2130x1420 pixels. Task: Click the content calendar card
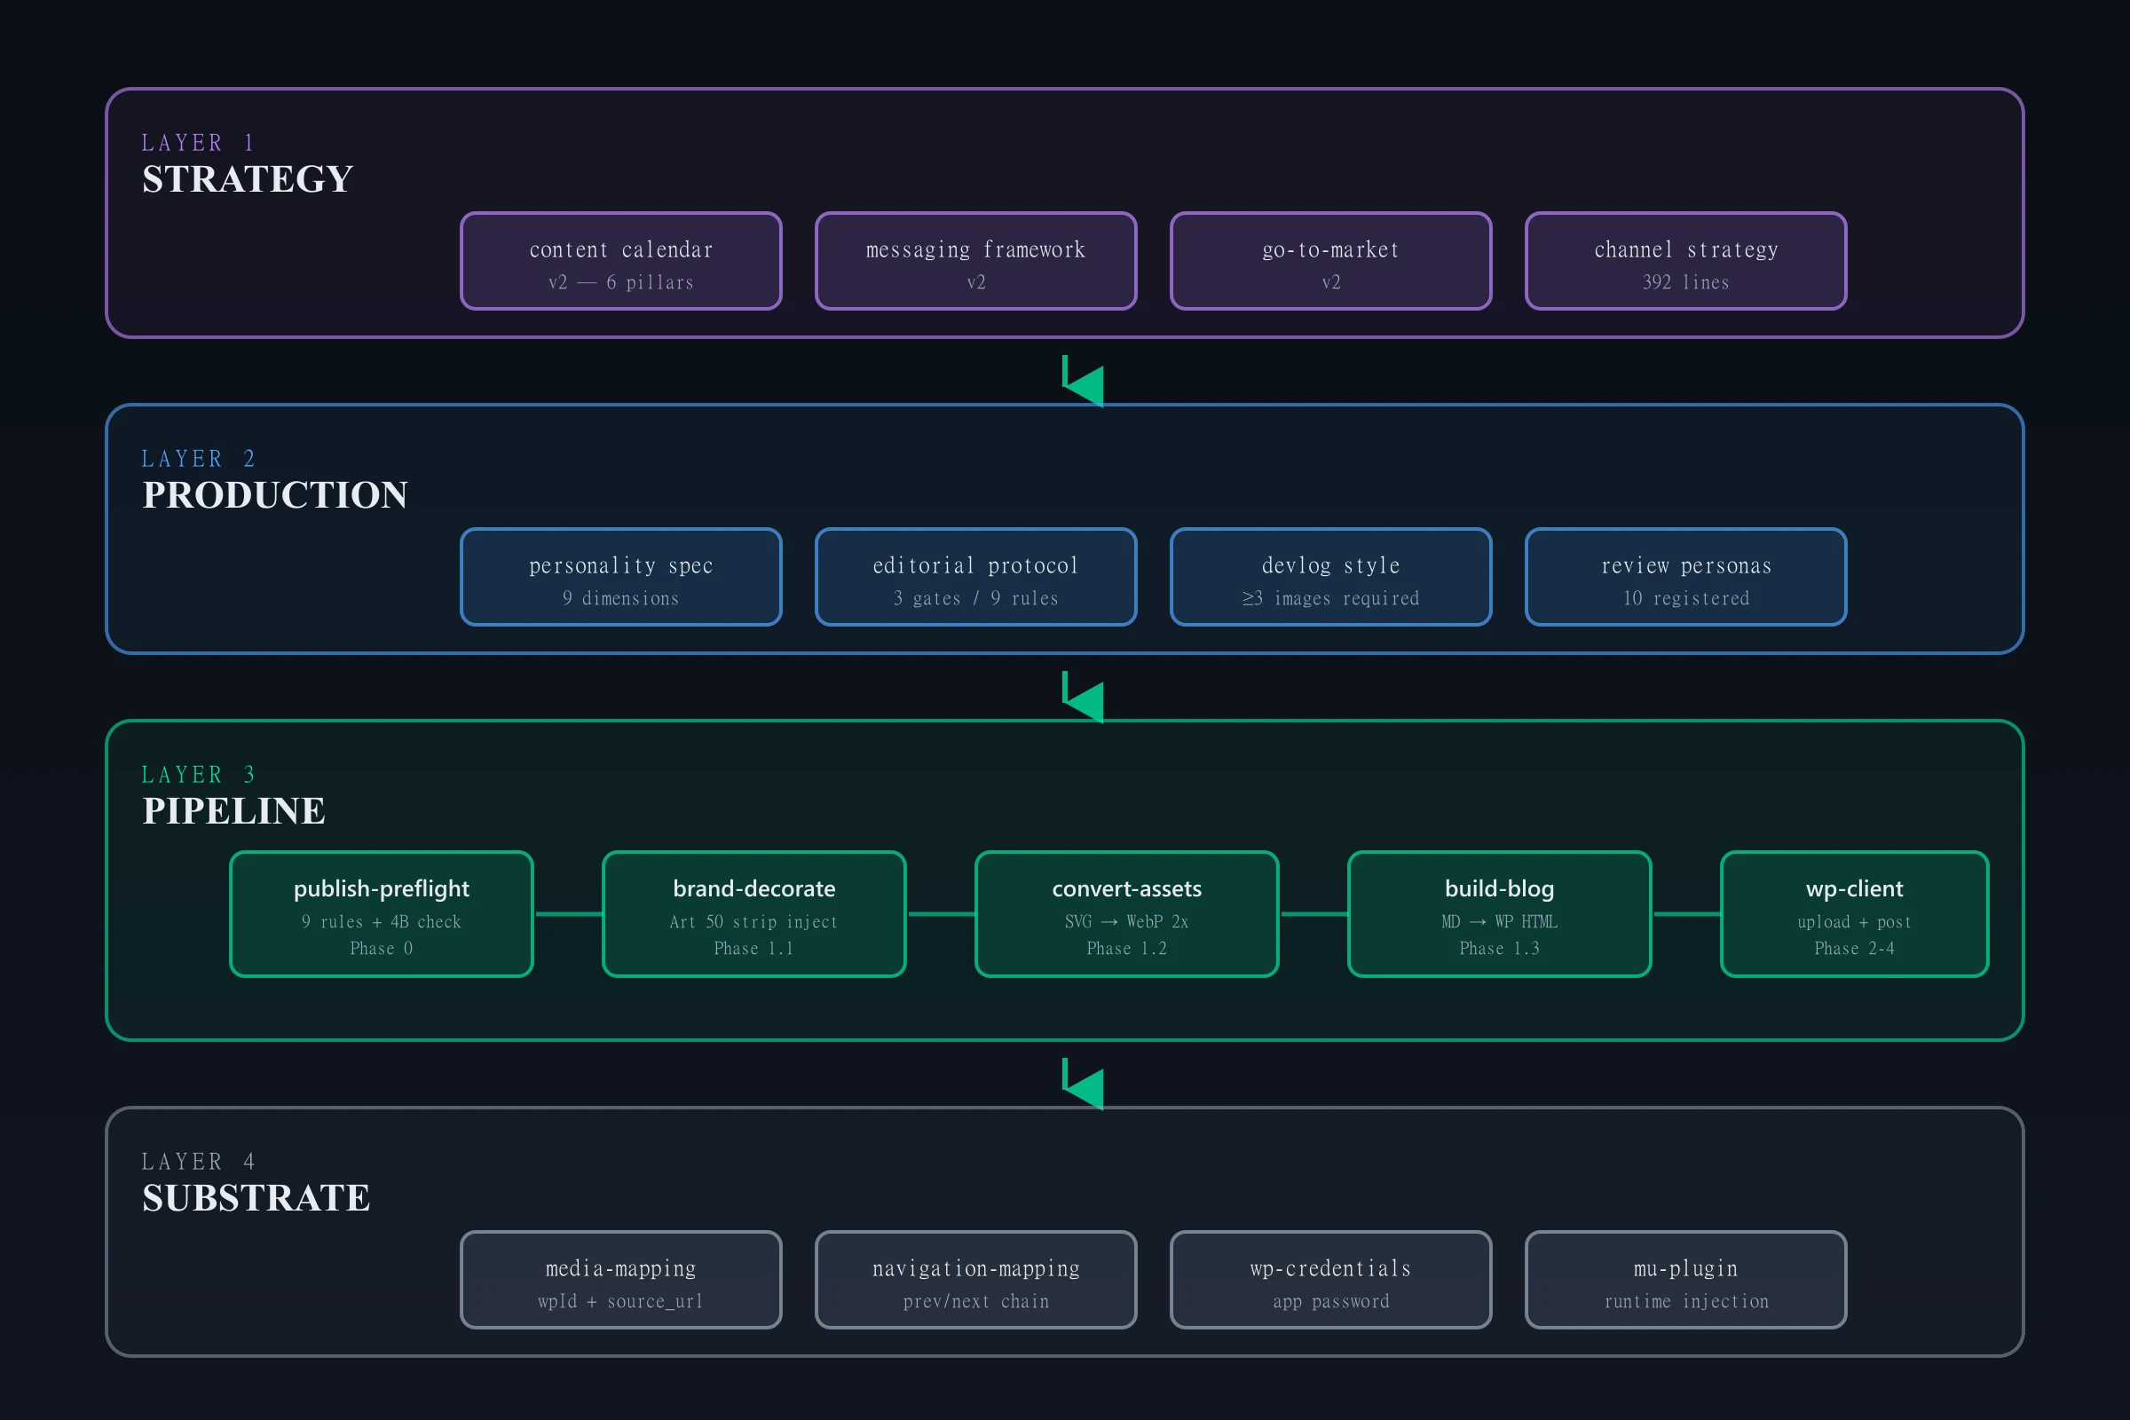click(x=621, y=261)
